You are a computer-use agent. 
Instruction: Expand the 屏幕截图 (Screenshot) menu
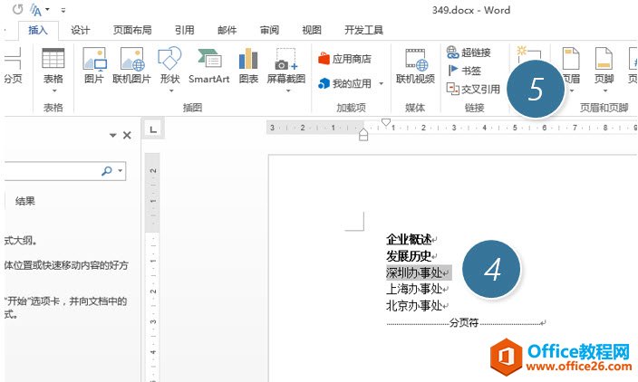tap(286, 83)
